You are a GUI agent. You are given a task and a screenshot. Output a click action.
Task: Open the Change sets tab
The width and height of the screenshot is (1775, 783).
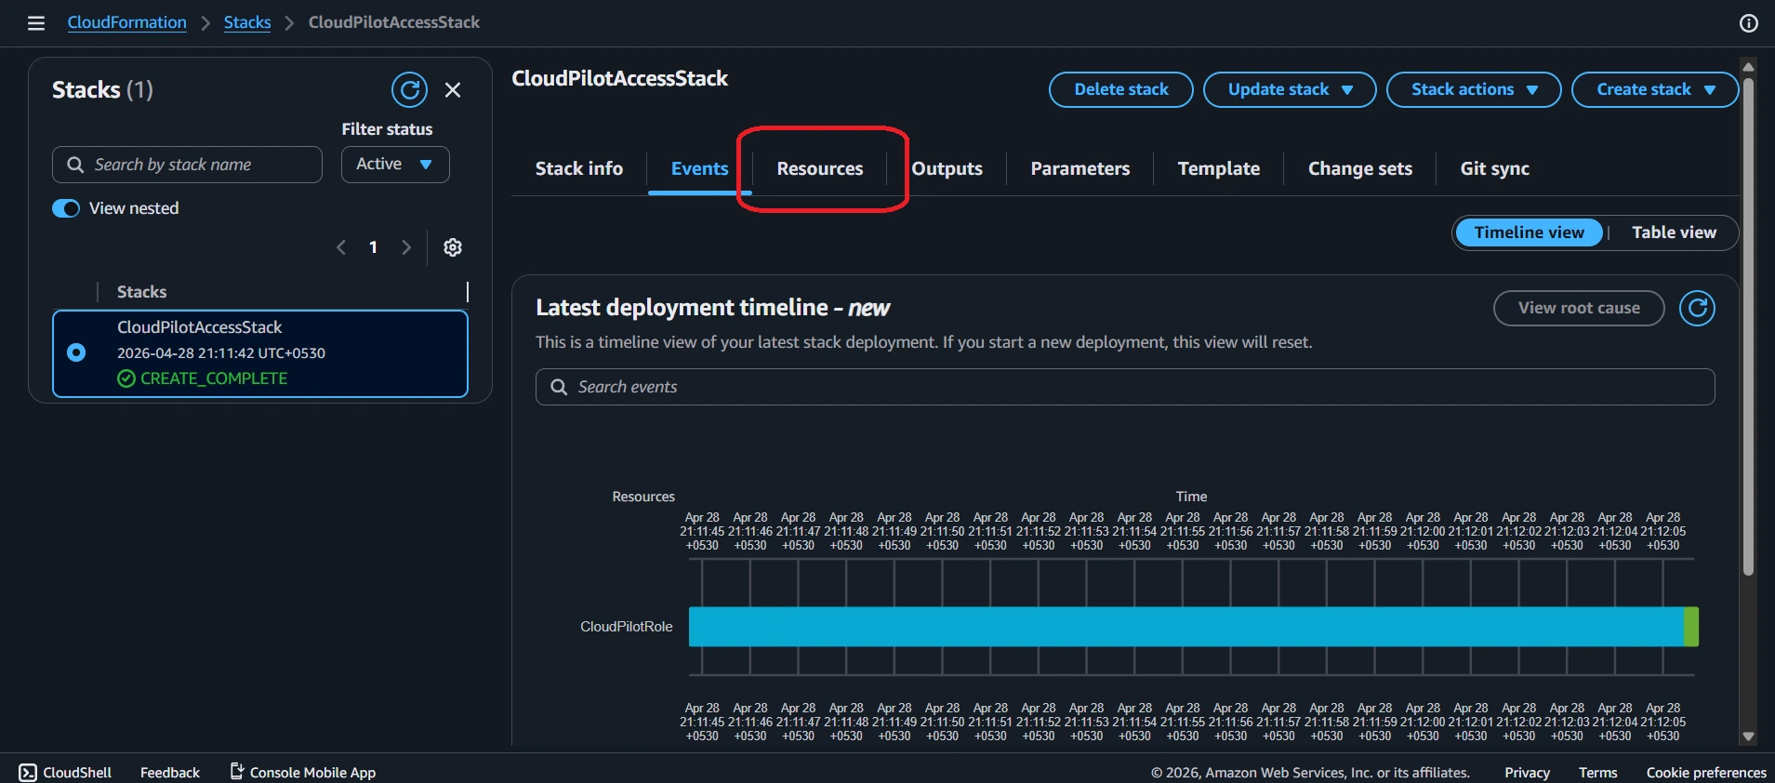1360,168
